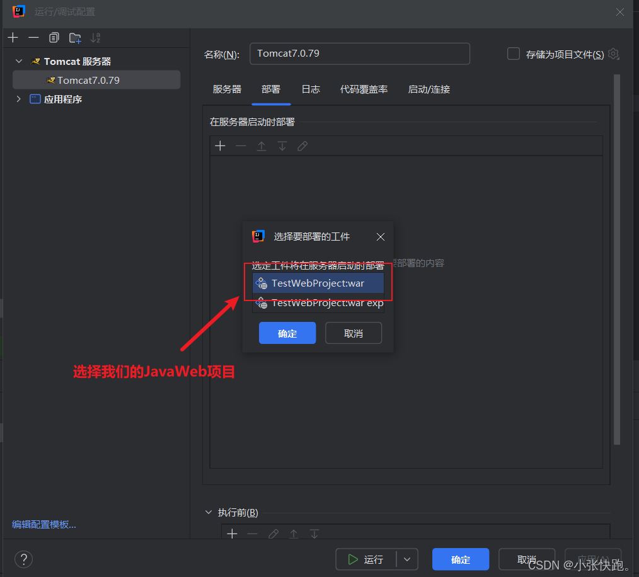
Task: Run the Tomcat configuration
Action: (x=366, y=559)
